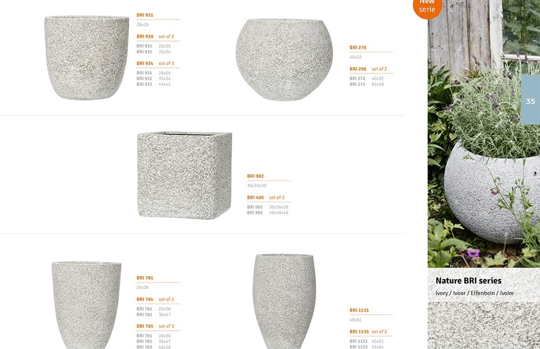Click the BRI 1131 tapered vase image
This screenshot has width=540, height=349.
click(285, 302)
